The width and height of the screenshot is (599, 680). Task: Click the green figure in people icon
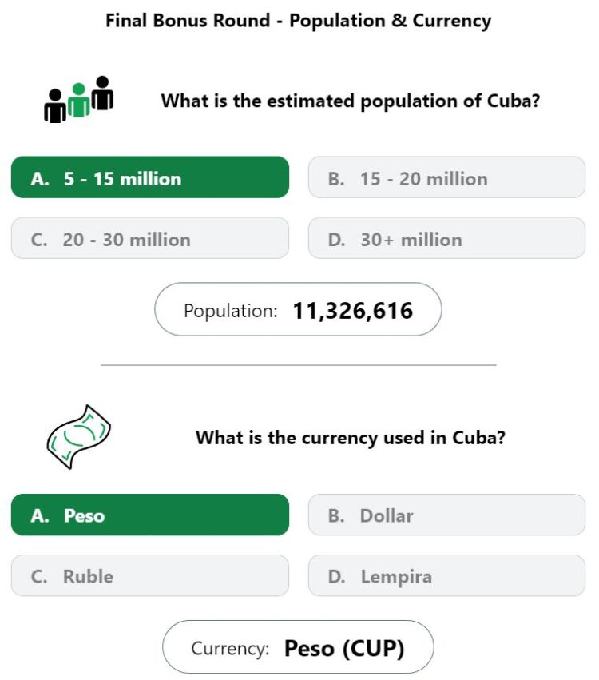79,100
